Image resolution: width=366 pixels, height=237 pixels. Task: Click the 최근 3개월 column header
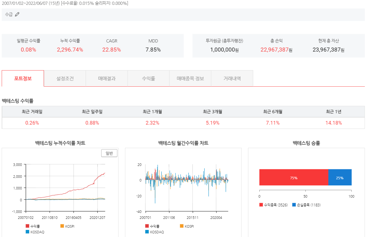point(212,112)
